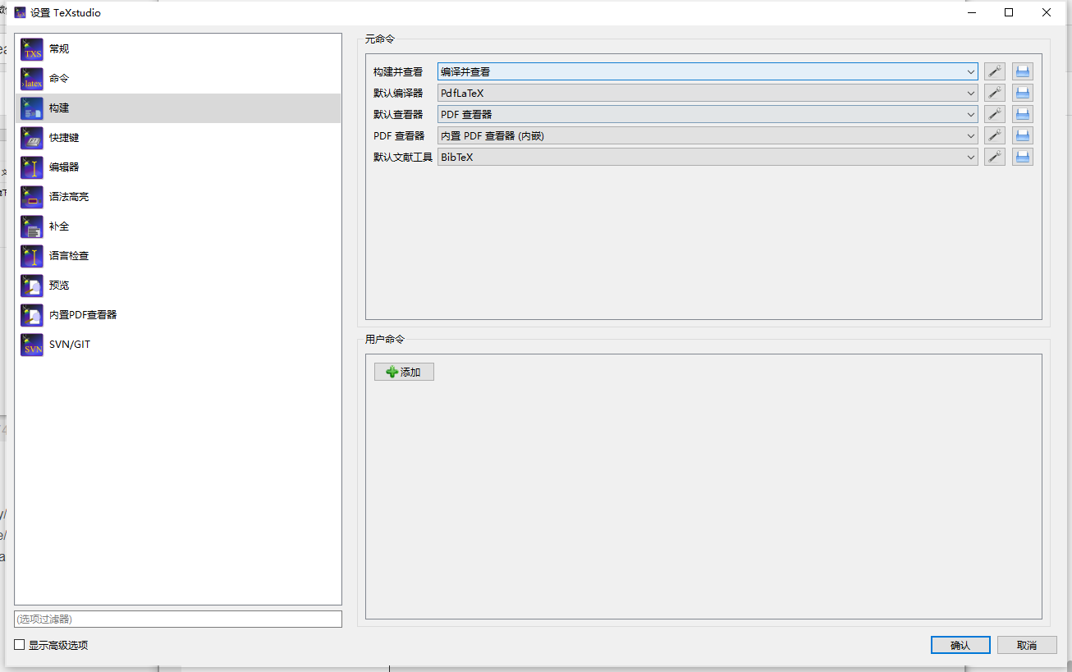
Task: Enable 显示高级选项 checkbox
Action: click(x=20, y=645)
